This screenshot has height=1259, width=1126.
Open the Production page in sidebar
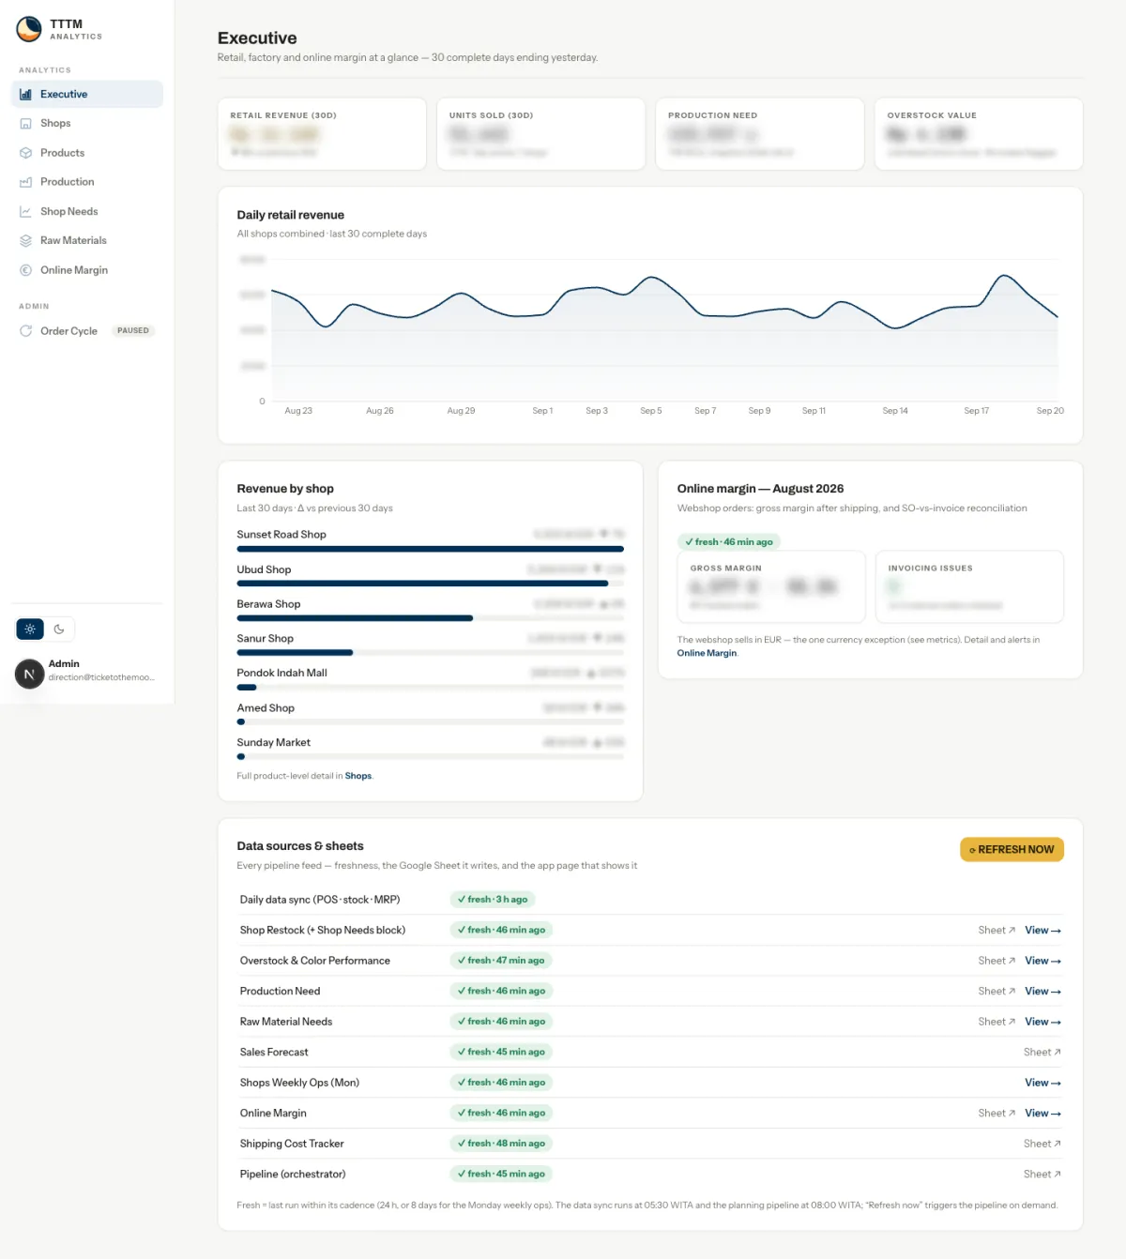point(87,182)
